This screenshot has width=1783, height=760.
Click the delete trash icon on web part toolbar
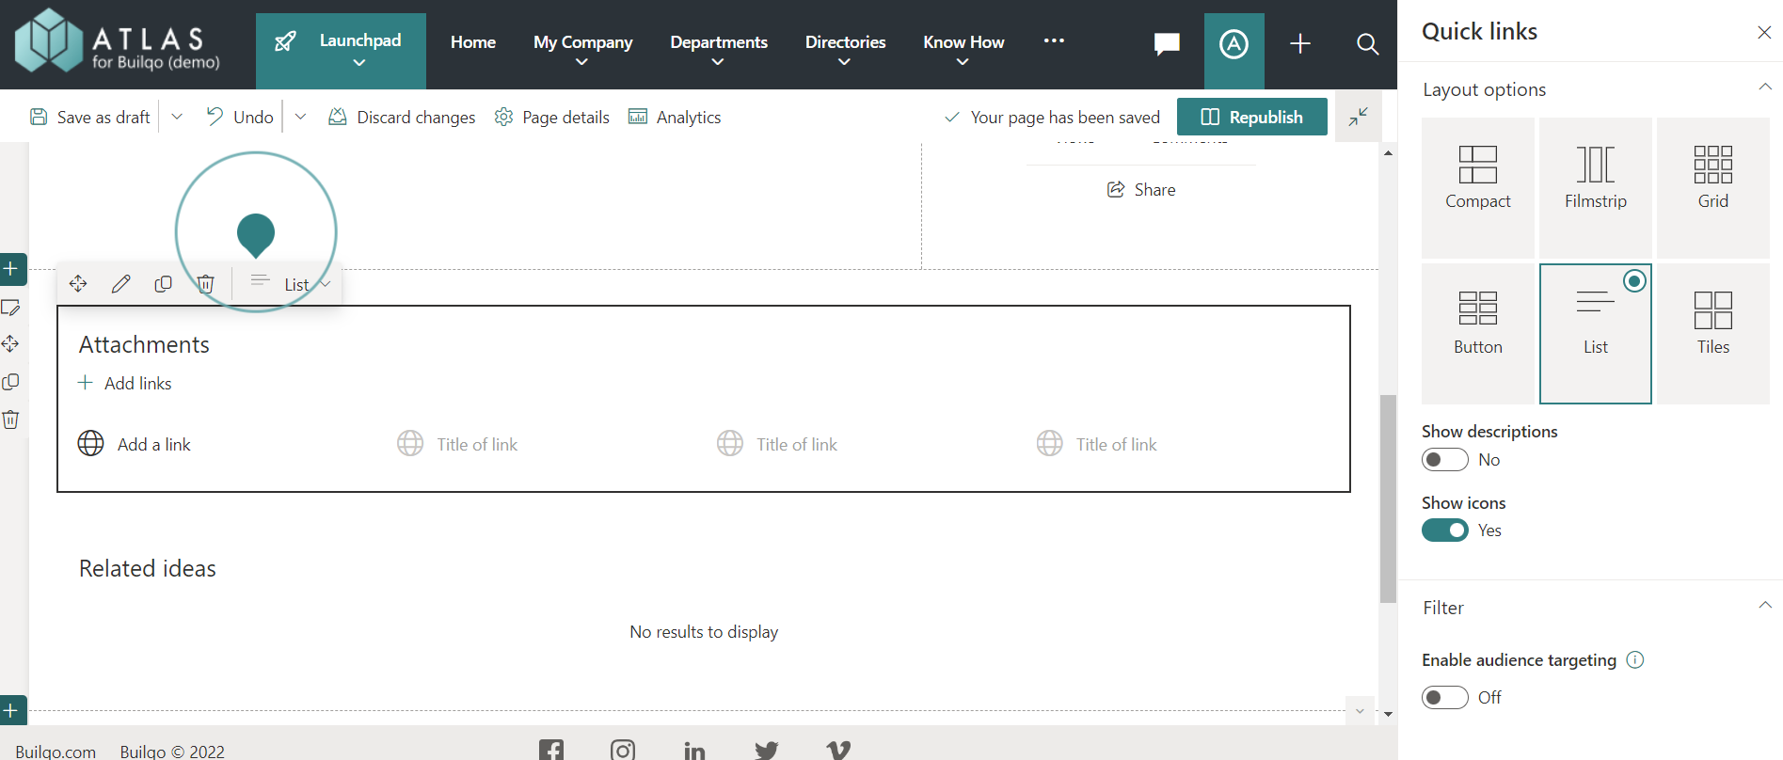(206, 284)
